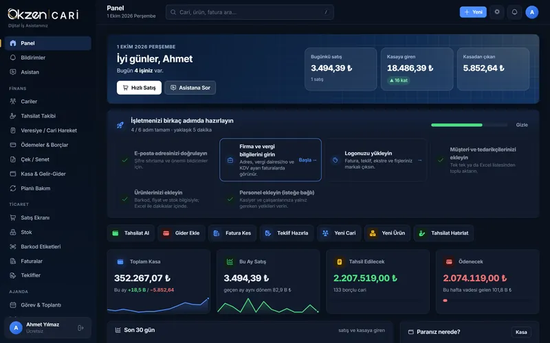
Task: Click the Görev & Toplantı calendar icon
Action: coord(13,305)
